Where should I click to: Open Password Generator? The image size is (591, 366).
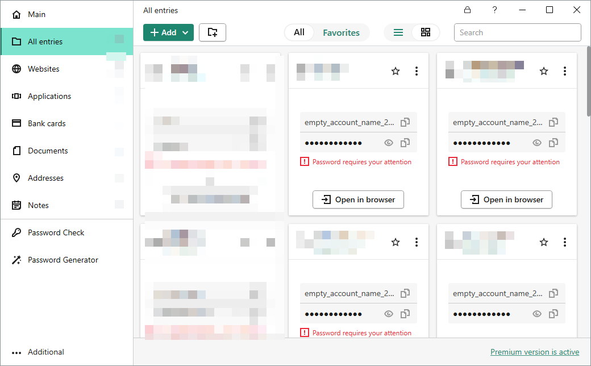tap(66, 260)
